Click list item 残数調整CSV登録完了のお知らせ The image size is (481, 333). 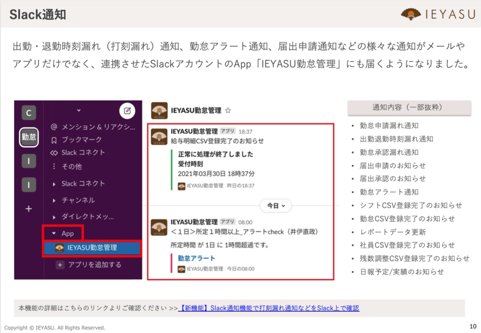pyautogui.click(x=414, y=258)
